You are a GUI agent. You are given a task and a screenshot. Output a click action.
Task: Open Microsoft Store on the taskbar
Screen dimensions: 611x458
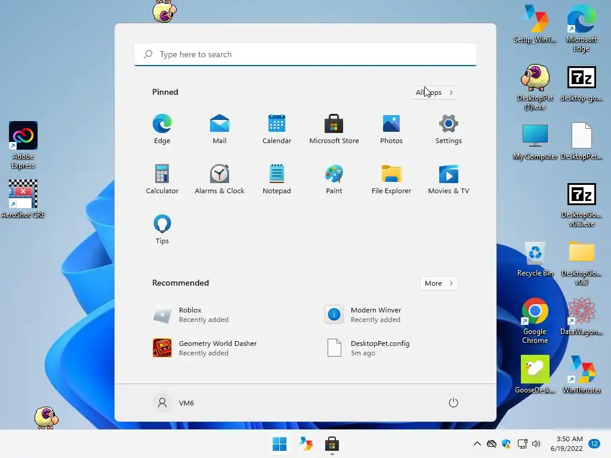[x=332, y=444]
